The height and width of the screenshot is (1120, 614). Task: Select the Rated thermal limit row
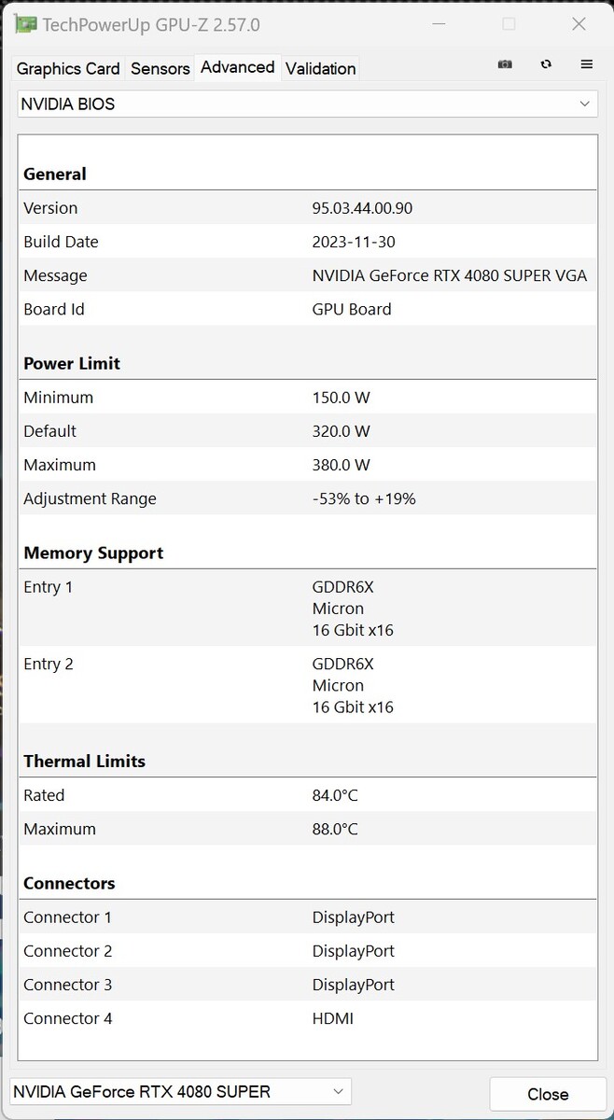(308, 795)
